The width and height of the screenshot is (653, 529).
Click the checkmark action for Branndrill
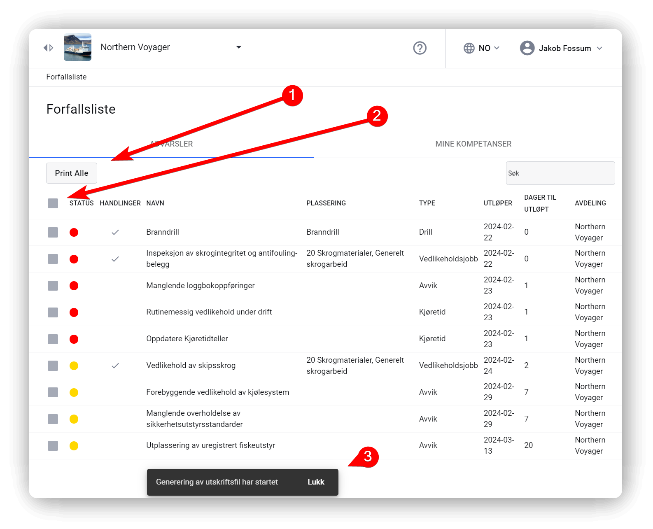pos(115,232)
